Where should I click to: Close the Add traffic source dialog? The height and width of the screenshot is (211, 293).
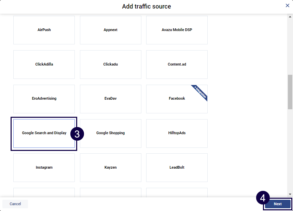pos(288,5)
